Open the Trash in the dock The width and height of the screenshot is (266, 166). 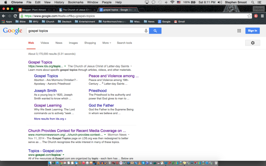point(216,163)
